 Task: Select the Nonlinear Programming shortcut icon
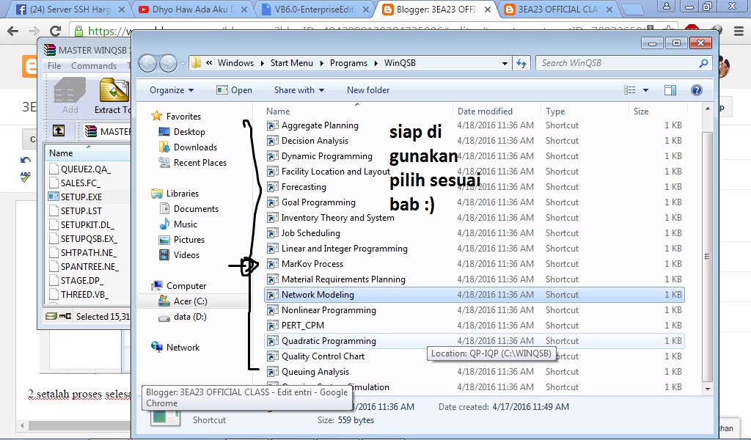pyautogui.click(x=273, y=309)
